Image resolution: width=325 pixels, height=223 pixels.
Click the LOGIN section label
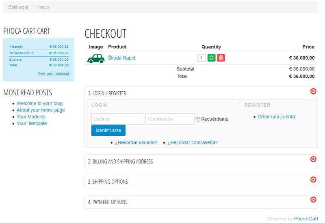click(x=100, y=105)
